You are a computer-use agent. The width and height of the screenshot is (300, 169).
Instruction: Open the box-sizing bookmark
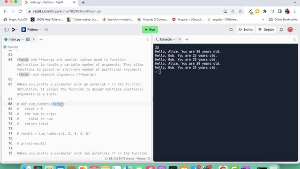82,19
